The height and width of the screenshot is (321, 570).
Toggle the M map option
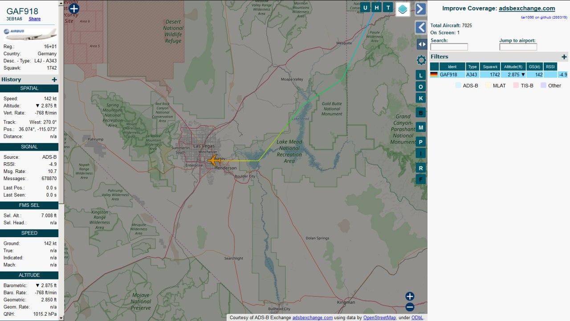point(421,128)
